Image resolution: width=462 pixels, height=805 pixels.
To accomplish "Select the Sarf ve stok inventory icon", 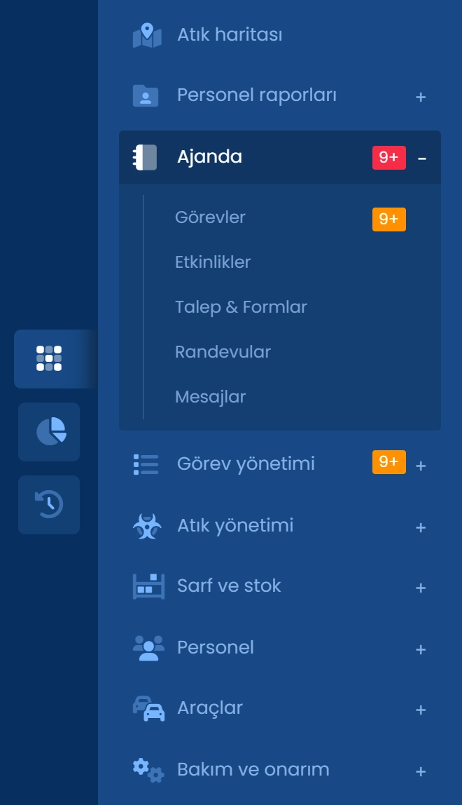I will point(146,586).
